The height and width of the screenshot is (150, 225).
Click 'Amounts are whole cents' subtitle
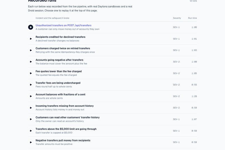click(49, 98)
